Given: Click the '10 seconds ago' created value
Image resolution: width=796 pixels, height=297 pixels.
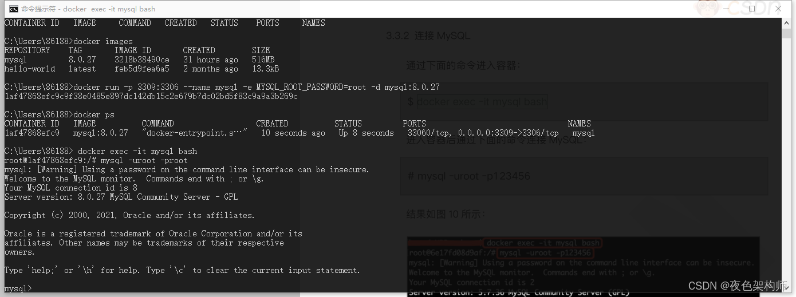Looking at the screenshot, I should [293, 133].
